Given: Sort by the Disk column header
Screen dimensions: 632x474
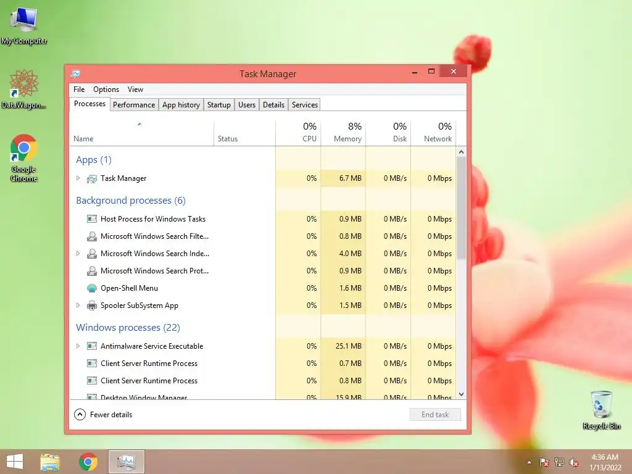Looking at the screenshot, I should [388, 133].
